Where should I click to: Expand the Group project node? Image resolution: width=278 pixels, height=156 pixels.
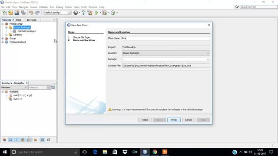click(3, 39)
